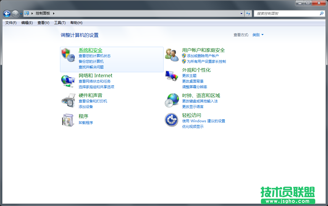
Task: Open the recent pages chevron beside forward arrow
Action: click(20, 14)
